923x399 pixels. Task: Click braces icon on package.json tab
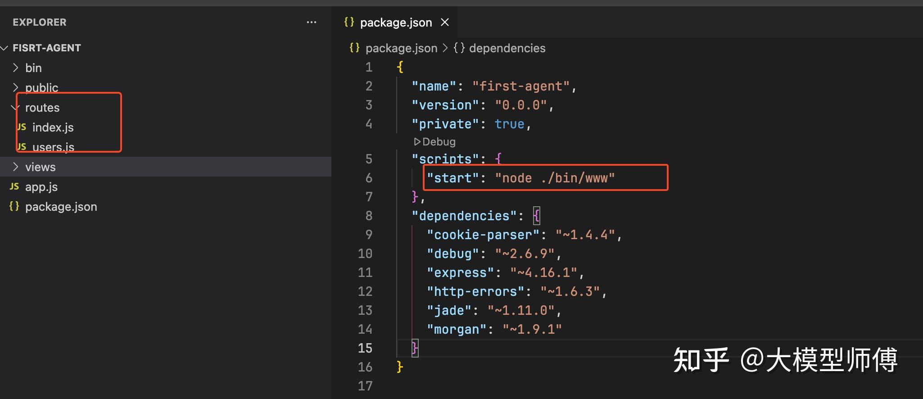pos(349,22)
